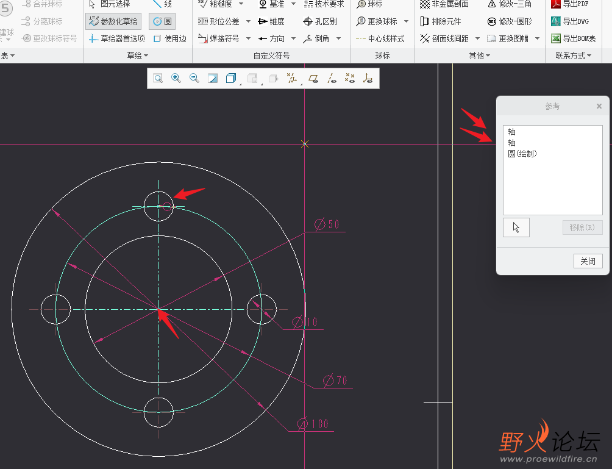Choose the 使用边 use-edge tool
The height and width of the screenshot is (469, 612).
pyautogui.click(x=170, y=38)
